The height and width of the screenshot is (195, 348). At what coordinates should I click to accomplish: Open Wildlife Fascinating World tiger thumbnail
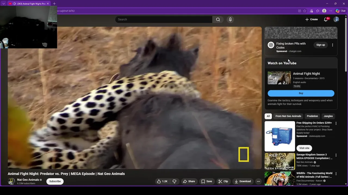click(280, 178)
